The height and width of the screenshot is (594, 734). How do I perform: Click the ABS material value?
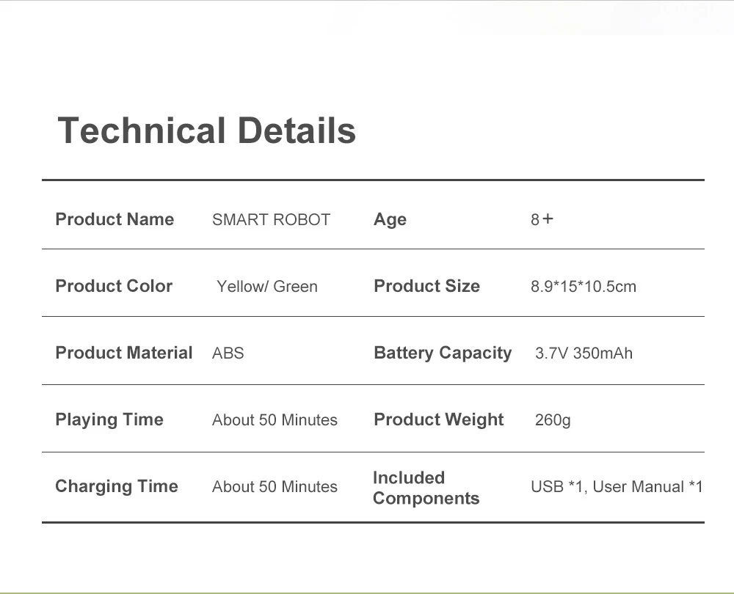tap(228, 353)
